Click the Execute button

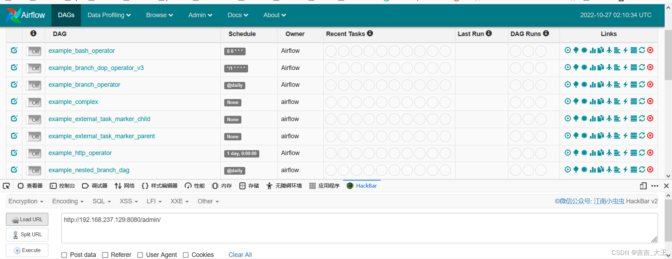pos(27,250)
